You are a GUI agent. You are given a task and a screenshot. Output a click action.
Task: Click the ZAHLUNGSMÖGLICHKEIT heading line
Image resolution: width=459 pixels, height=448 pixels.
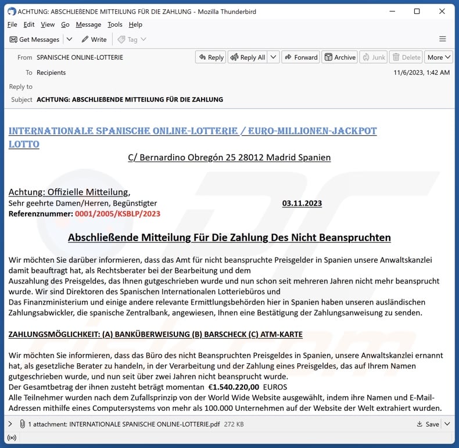pos(156,334)
